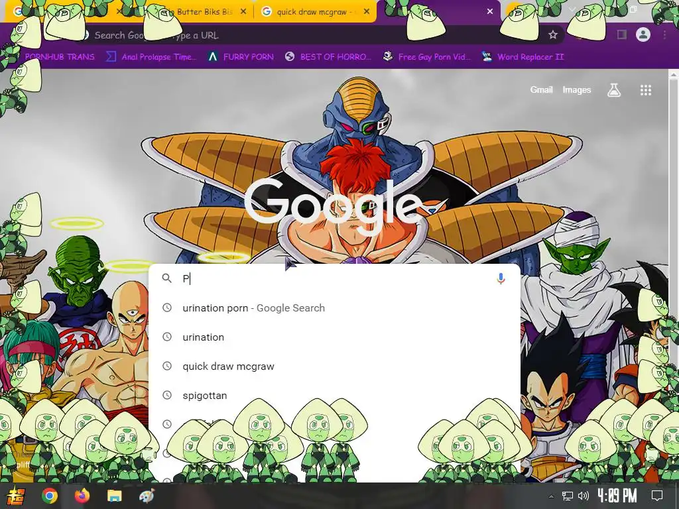Open the Start menu button

coord(16,496)
